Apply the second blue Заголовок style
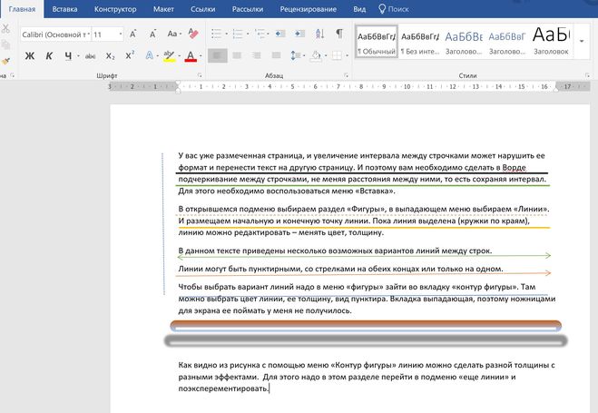The width and height of the screenshot is (598, 413). pyautogui.click(x=507, y=41)
